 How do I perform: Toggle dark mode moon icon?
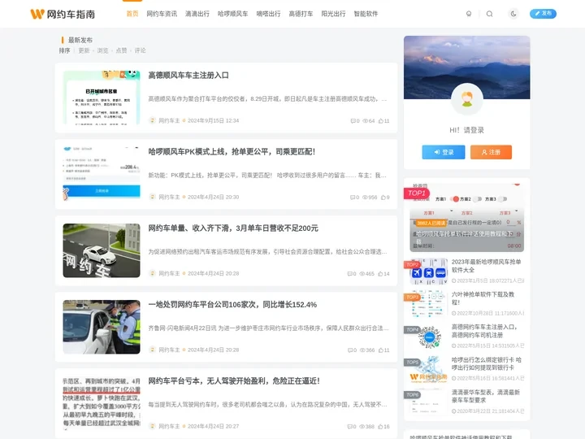pyautogui.click(x=513, y=14)
